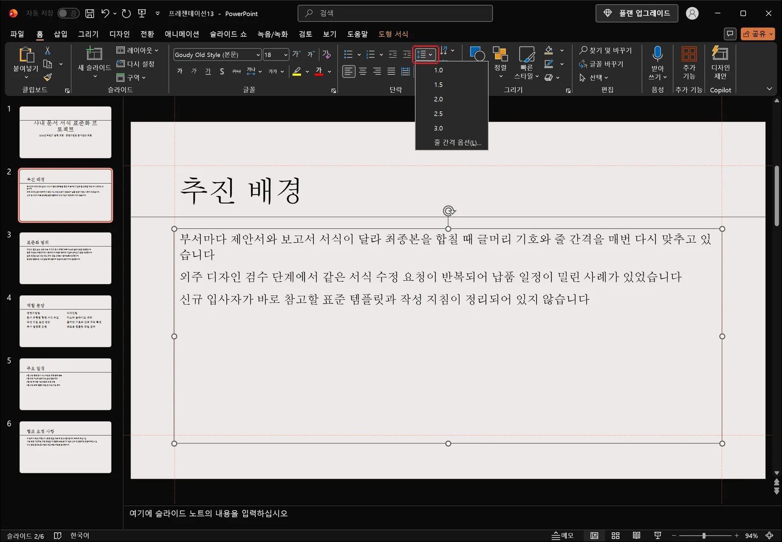Image resolution: width=782 pixels, height=542 pixels.
Task: Switch to Reading view icon
Action: pyautogui.click(x=636, y=536)
